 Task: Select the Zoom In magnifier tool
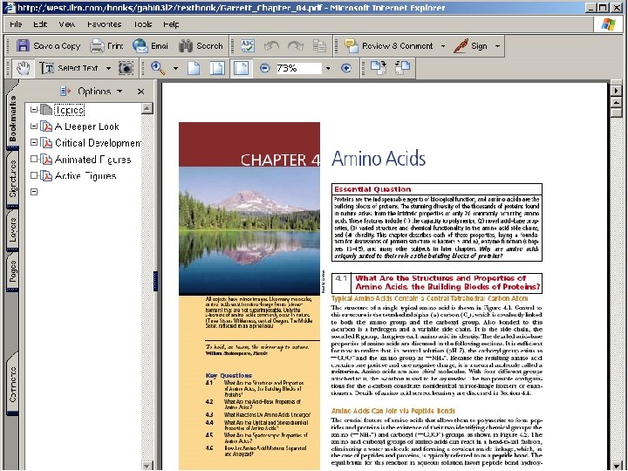158,69
